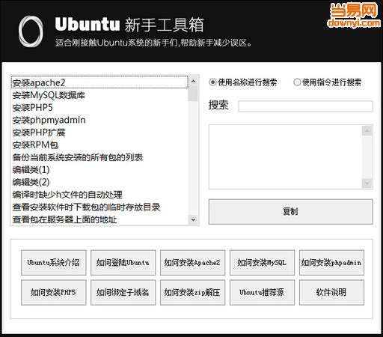Click into the 搜索 search field
Viewport: 383px width, 337px height.
point(305,106)
